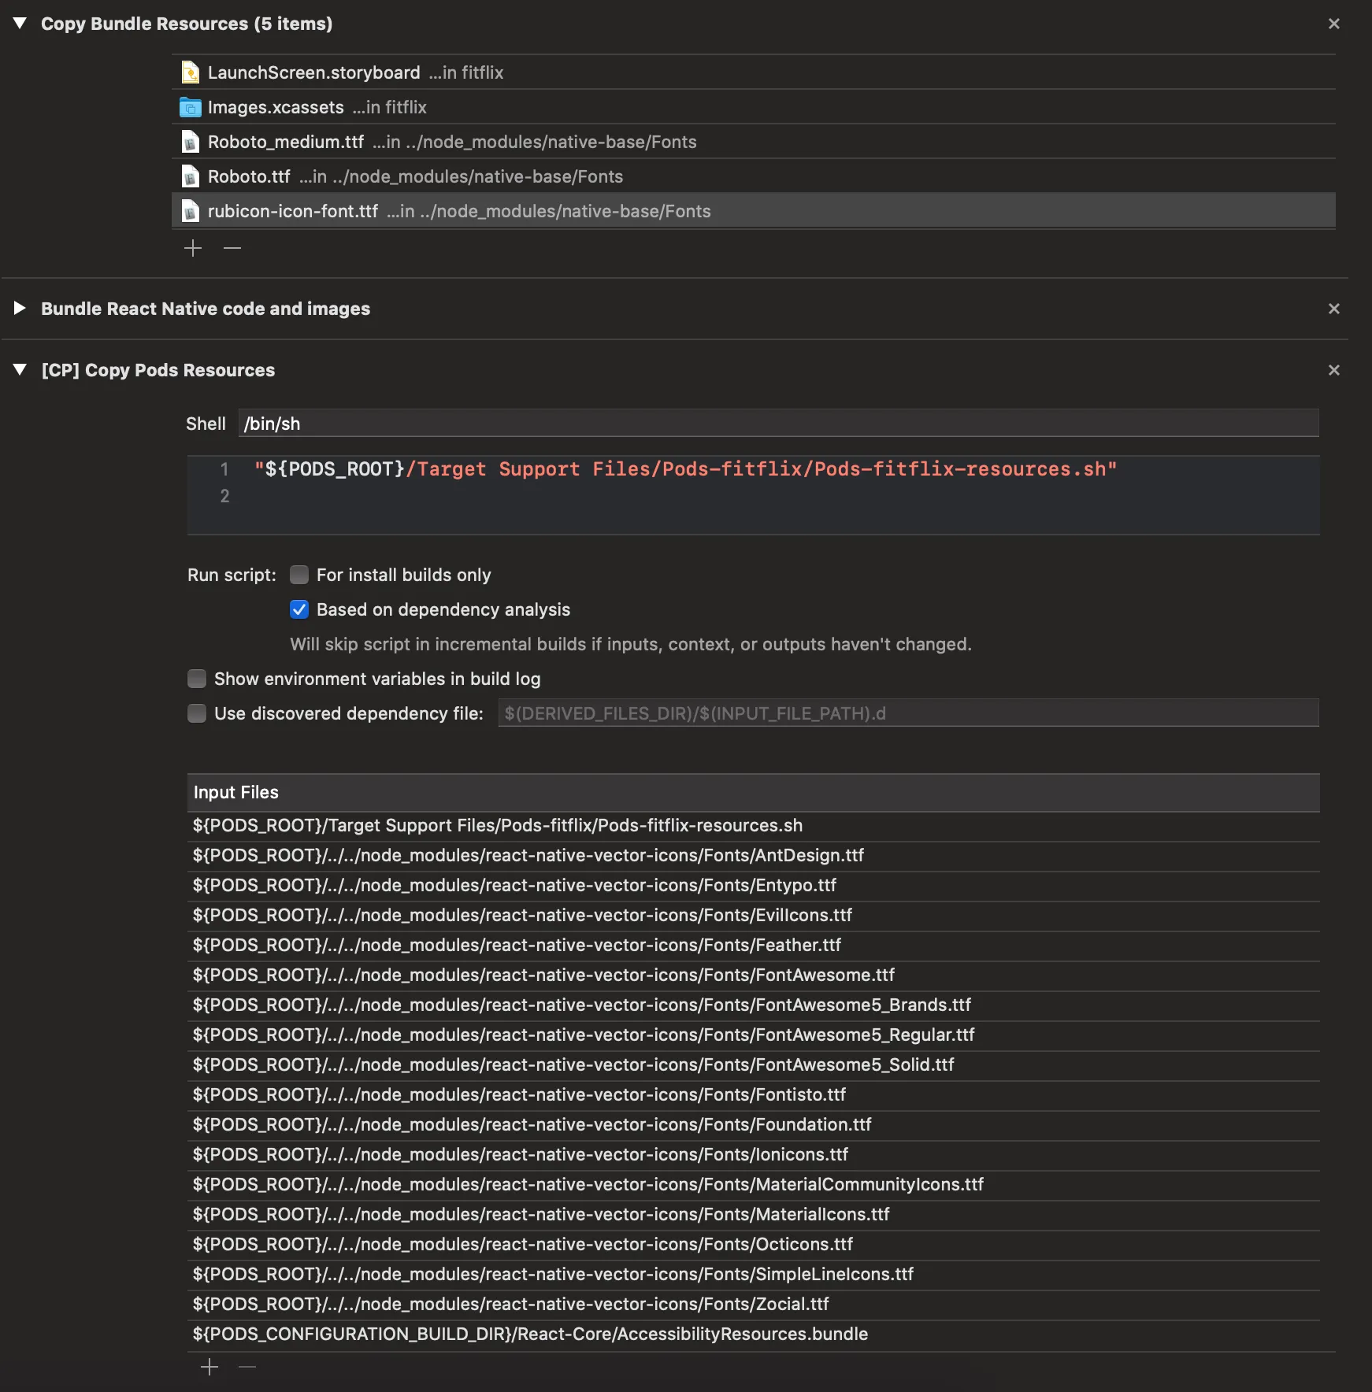Add a new entry to Input Files
The height and width of the screenshot is (1392, 1372).
[210, 1367]
